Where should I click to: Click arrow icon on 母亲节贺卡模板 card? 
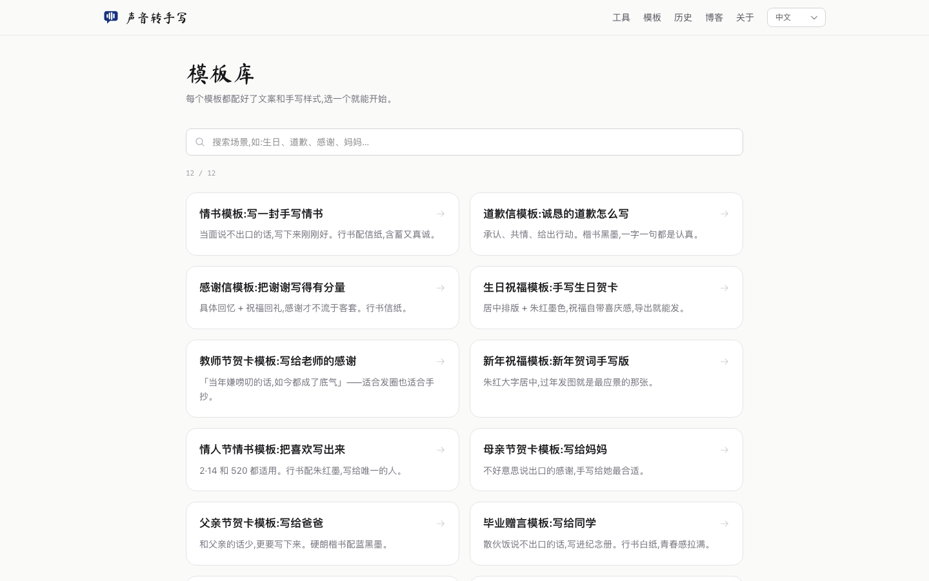coord(724,450)
